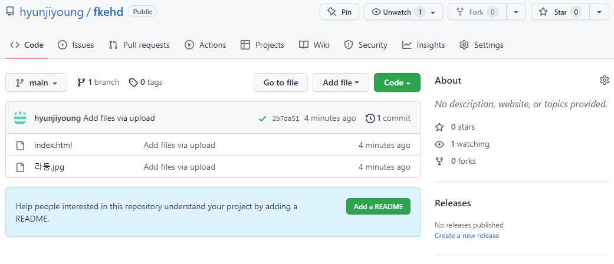The height and width of the screenshot is (264, 614).
Task: Click '4 minutes ago' in 라동.jpg row
Action: [x=384, y=167]
